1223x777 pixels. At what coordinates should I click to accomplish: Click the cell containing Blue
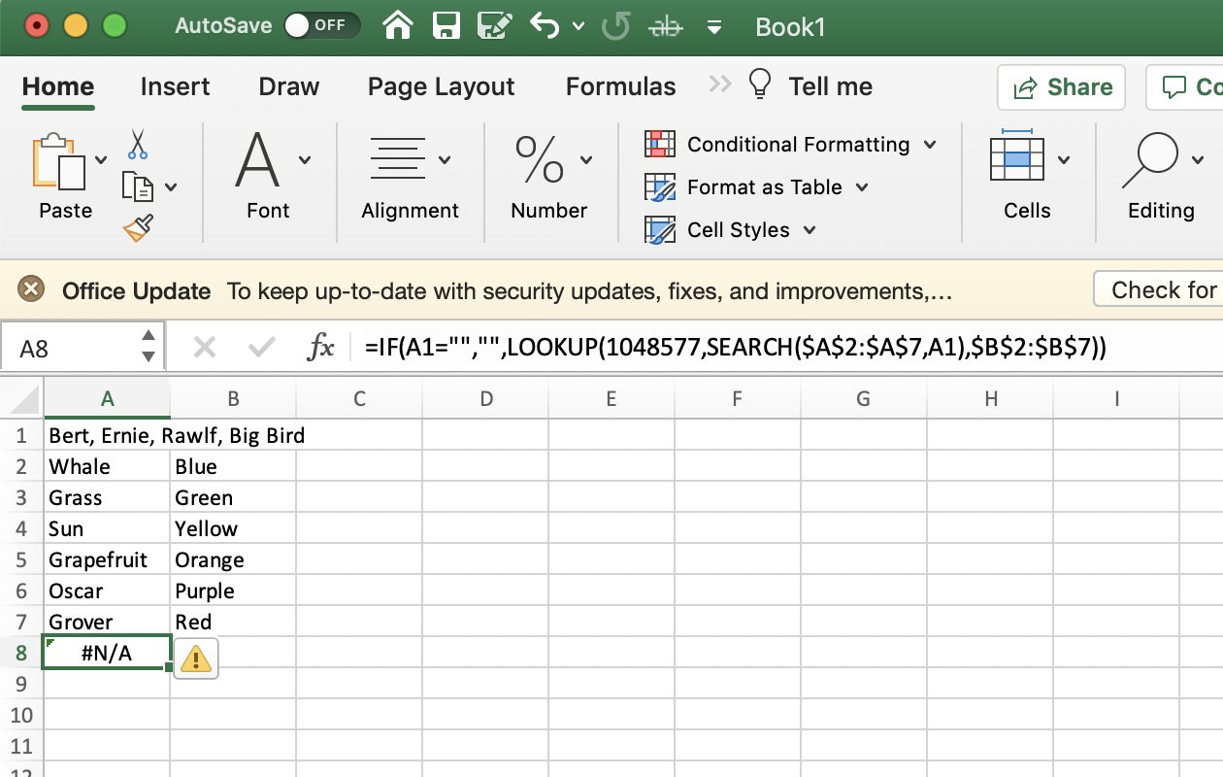tap(233, 466)
